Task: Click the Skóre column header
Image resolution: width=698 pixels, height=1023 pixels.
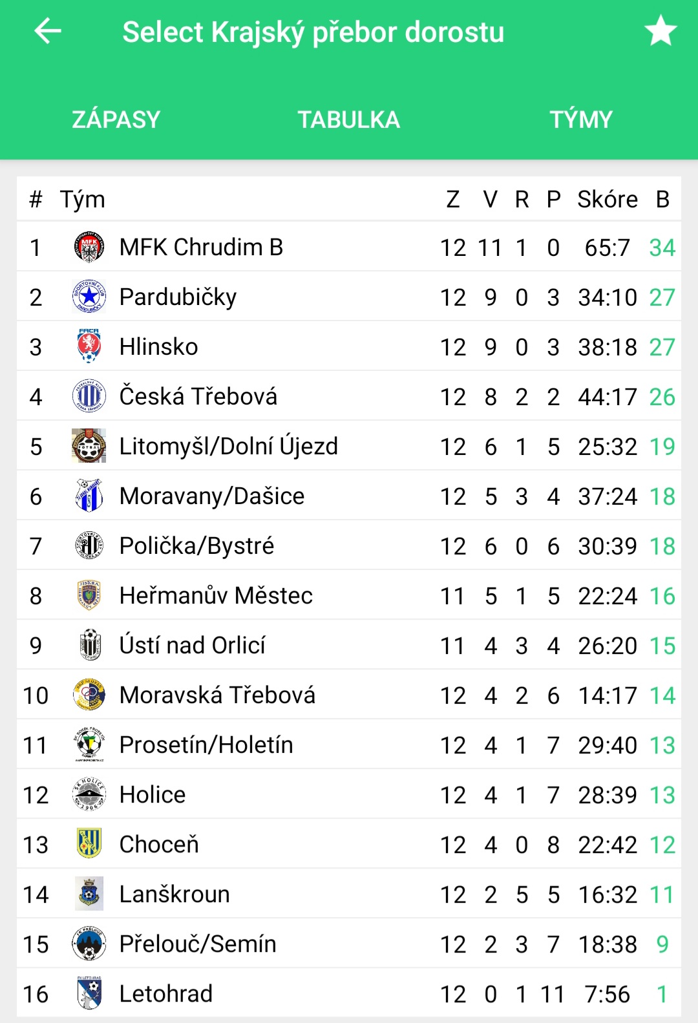Action: click(x=608, y=199)
